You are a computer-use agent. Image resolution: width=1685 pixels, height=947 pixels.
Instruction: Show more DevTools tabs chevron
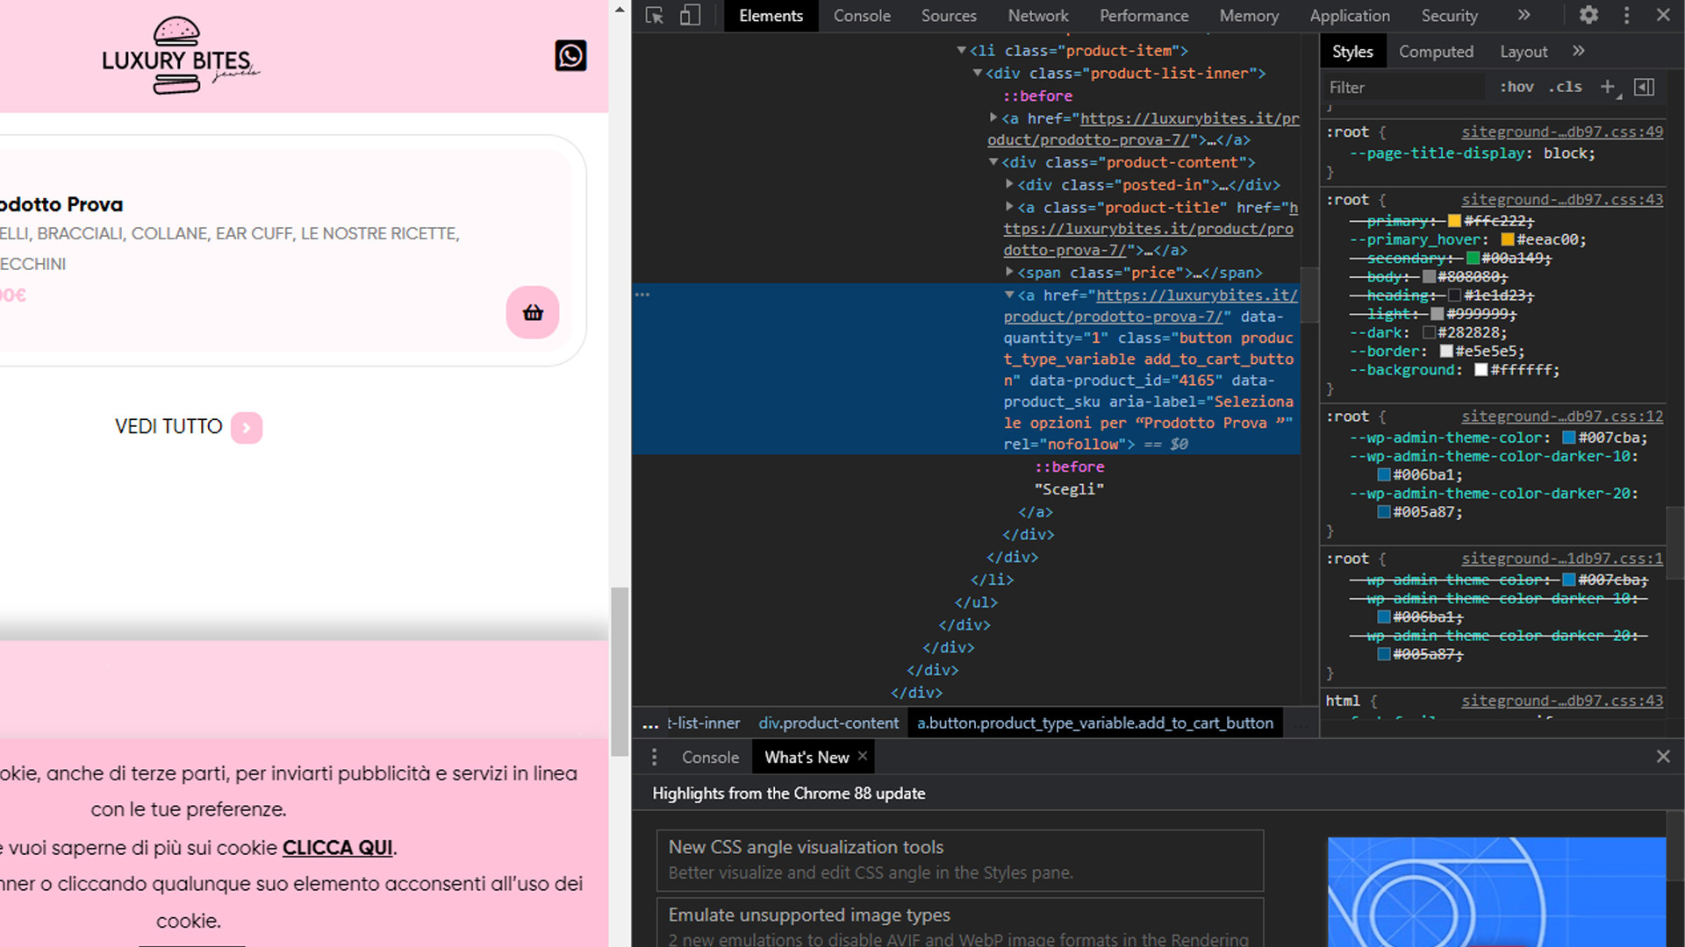1524,16
